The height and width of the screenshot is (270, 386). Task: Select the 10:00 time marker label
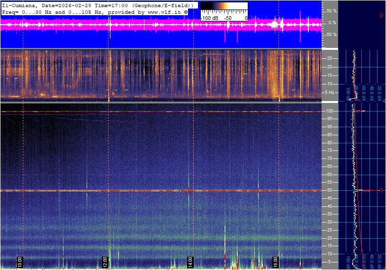coord(20,261)
